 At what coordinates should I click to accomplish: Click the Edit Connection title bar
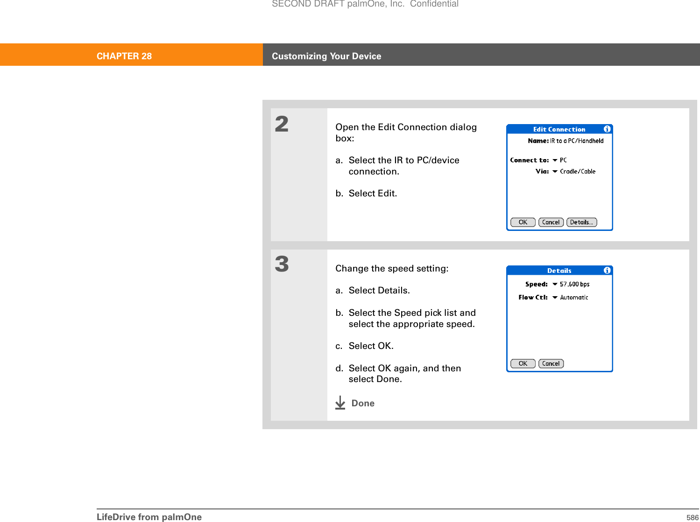(559, 129)
